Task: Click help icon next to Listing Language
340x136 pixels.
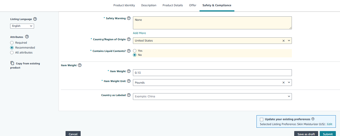Action: [35, 19]
